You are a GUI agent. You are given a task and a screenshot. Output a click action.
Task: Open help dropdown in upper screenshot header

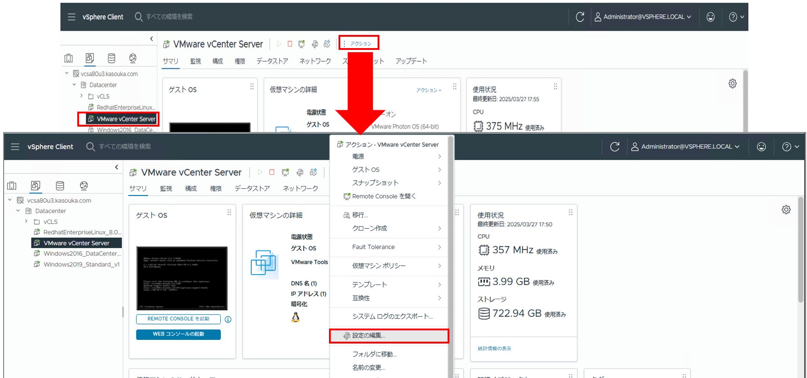point(737,17)
